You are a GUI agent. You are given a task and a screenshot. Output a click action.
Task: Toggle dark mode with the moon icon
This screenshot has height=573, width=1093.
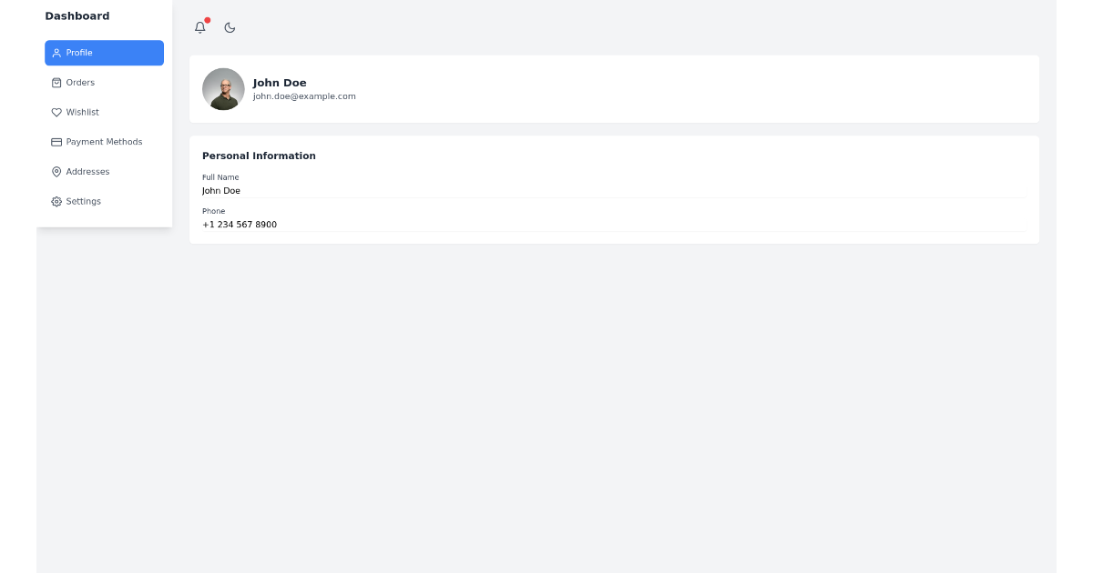point(230,27)
